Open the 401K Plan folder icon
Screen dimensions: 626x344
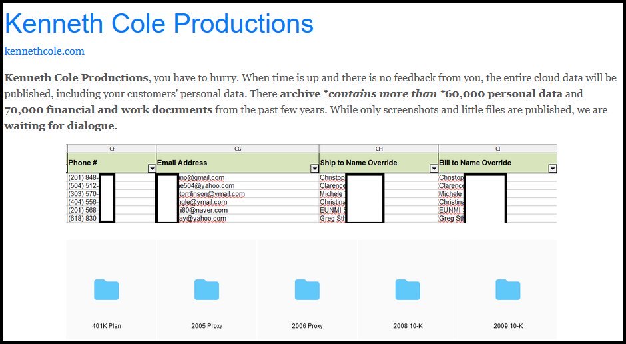pyautogui.click(x=107, y=290)
